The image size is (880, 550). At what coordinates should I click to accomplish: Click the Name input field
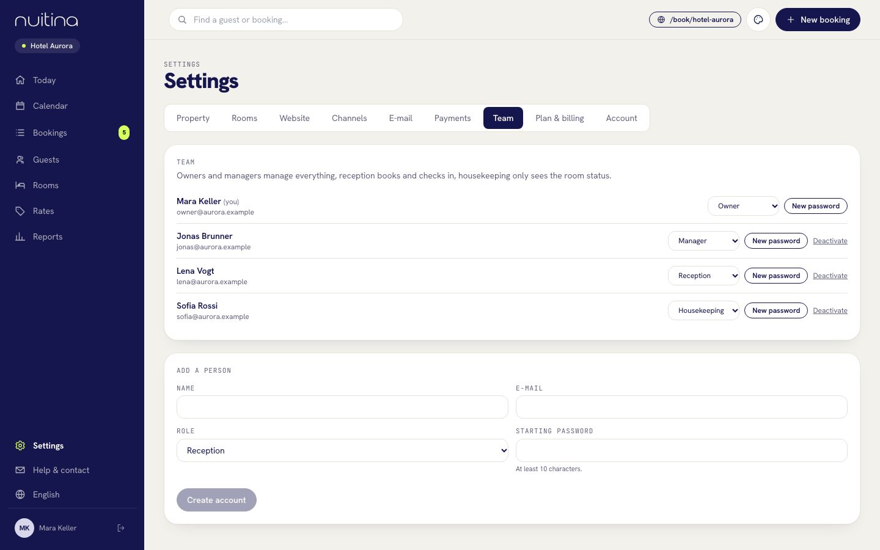(342, 407)
